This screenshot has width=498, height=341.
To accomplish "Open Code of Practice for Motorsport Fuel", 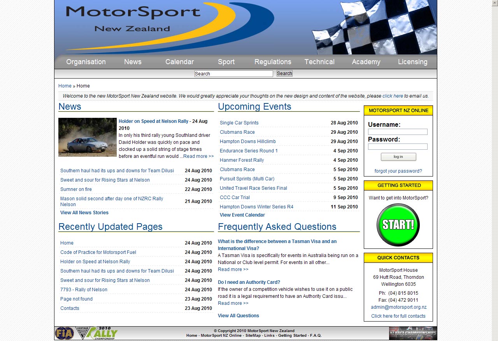I will [98, 252].
